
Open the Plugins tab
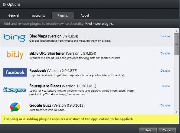[63, 15]
